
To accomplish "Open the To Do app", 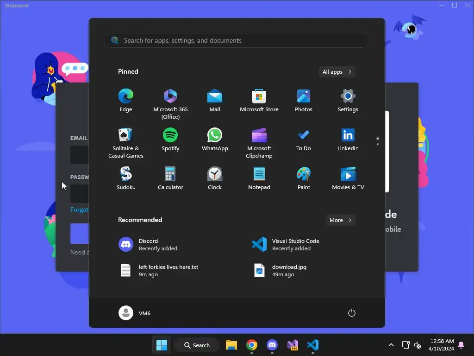I will 304,140.
